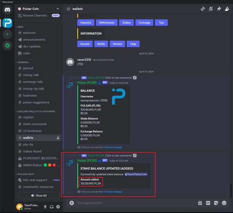
Task: Click attach file plus button
Action: (72, 203)
